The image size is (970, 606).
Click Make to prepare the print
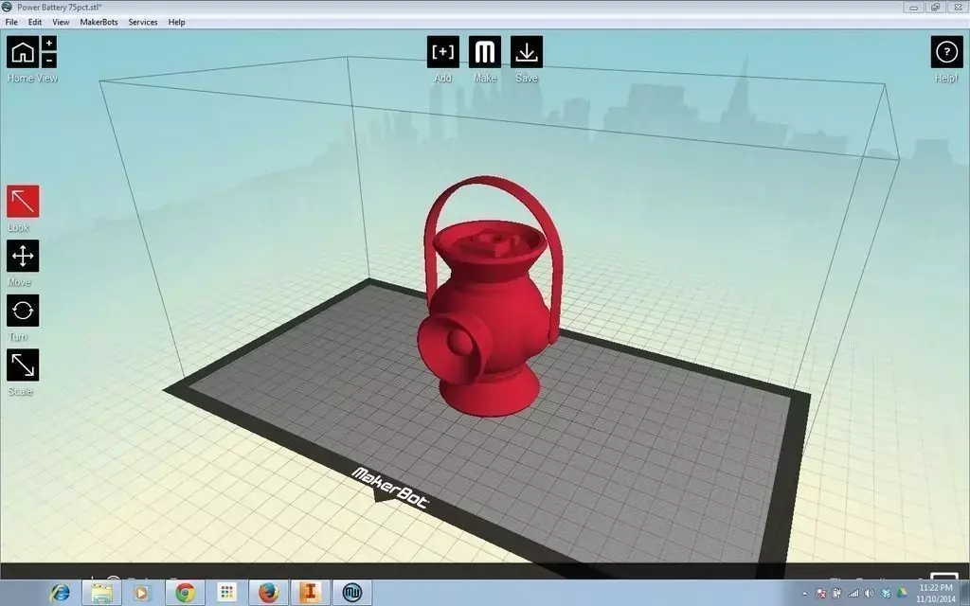click(484, 52)
